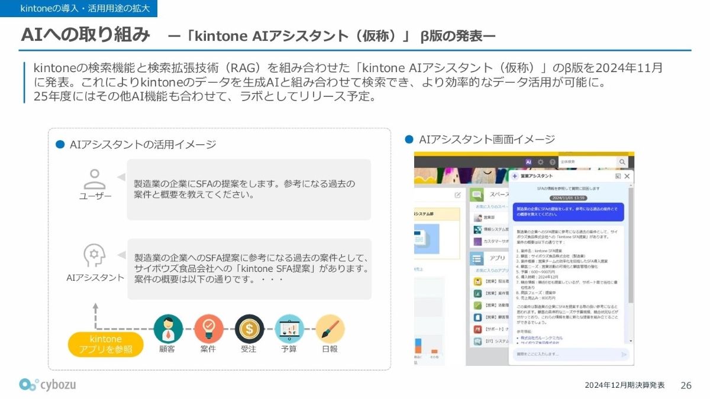710x399 pixels.
Task: Click the plus icon beside 営業アシスタント
Action: point(515,176)
